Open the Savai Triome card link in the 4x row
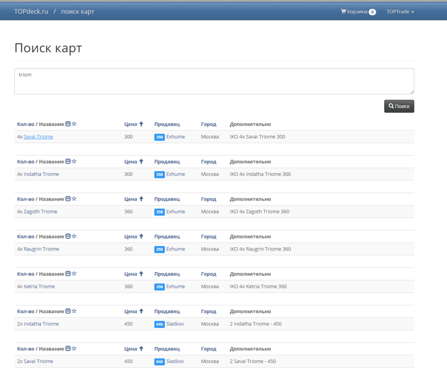447x372 pixels. tap(38, 137)
